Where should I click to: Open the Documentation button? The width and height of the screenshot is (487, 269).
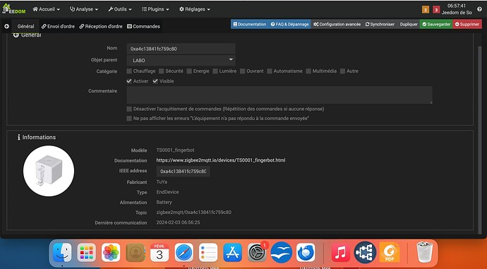tap(249, 24)
